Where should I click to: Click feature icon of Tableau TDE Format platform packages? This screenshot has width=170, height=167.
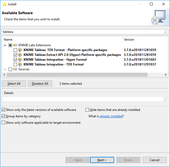[x=20, y=50]
